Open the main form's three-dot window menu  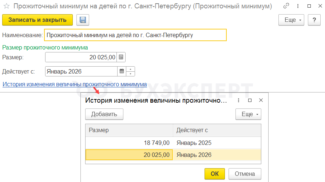click(x=298, y=6)
